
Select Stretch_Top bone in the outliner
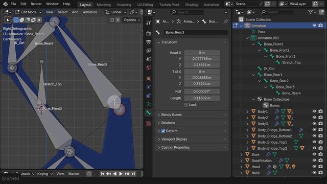point(291,62)
